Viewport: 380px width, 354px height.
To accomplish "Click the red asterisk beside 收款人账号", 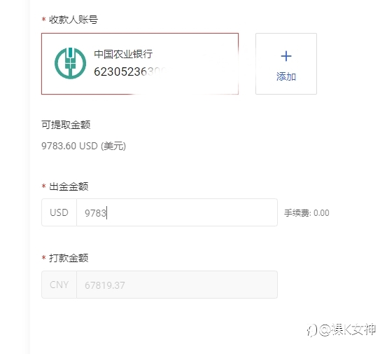I will tap(44, 19).
